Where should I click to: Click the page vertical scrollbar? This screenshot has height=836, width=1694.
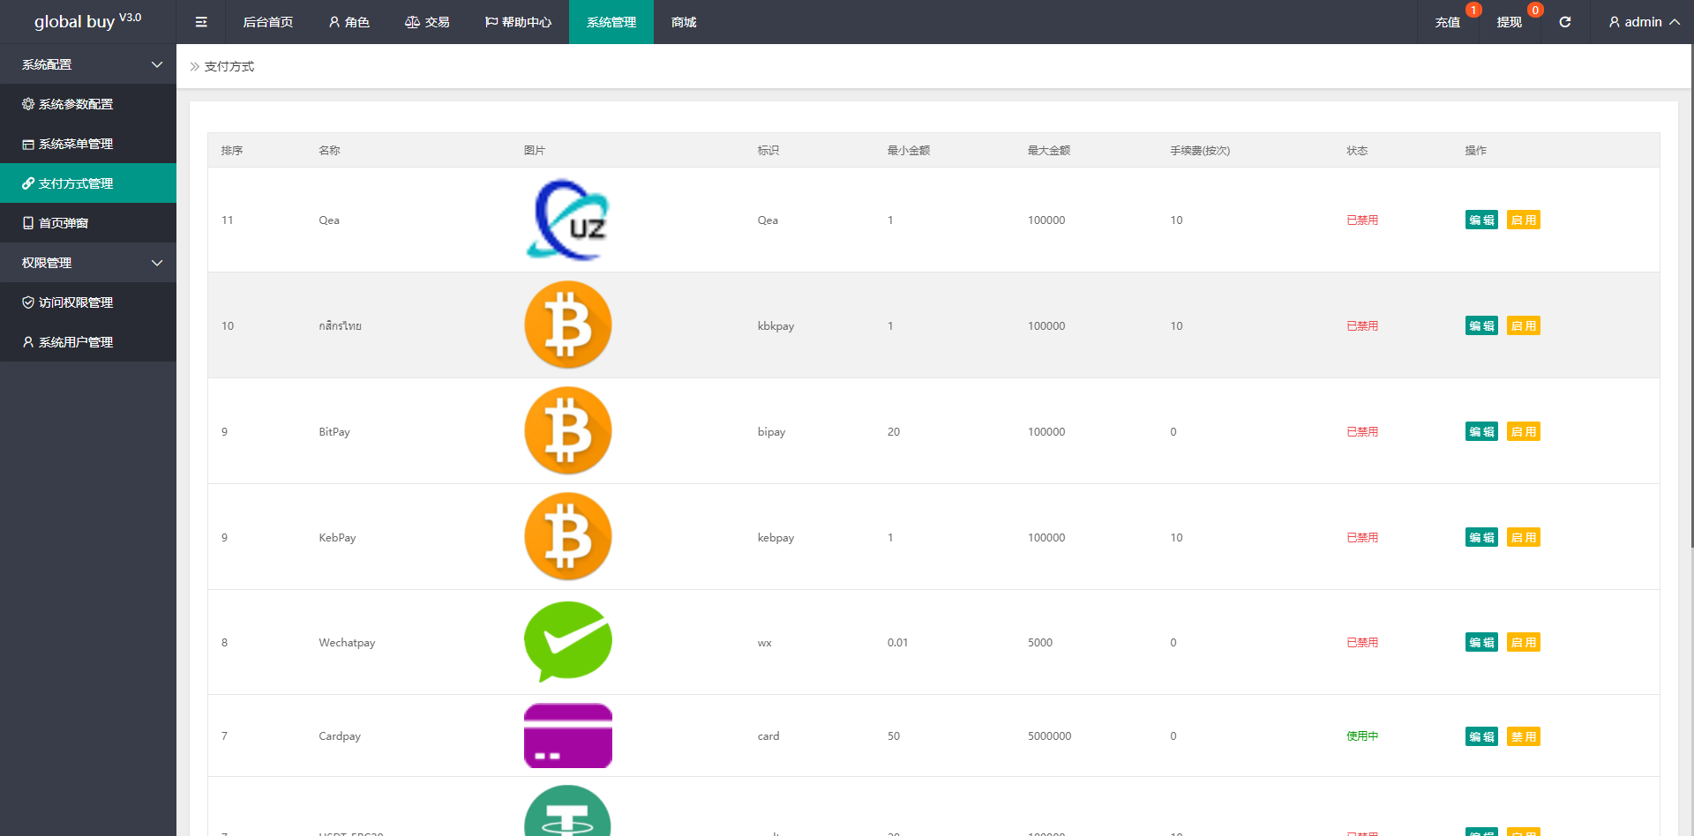(x=1691, y=295)
